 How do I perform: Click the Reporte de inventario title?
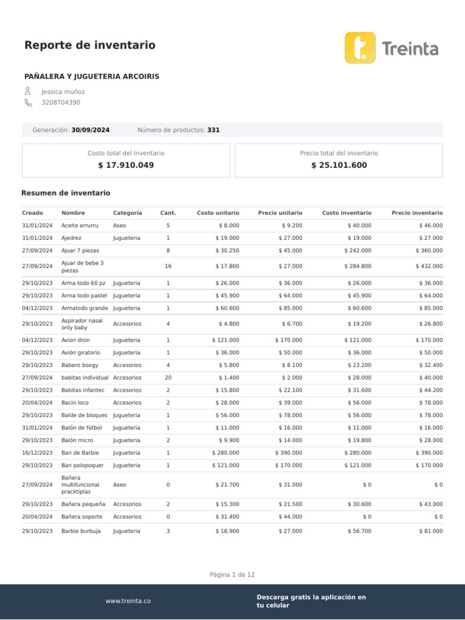[90, 45]
